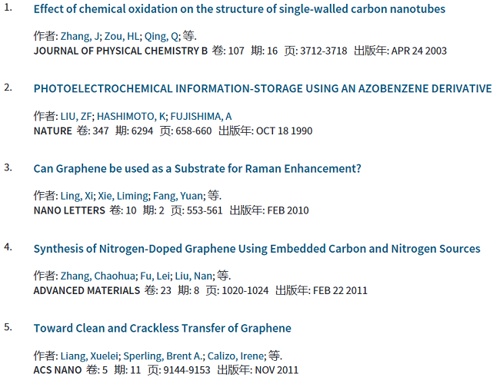The height and width of the screenshot is (387, 500).
Task: Open author Xie, Liming
Action: [123, 196]
